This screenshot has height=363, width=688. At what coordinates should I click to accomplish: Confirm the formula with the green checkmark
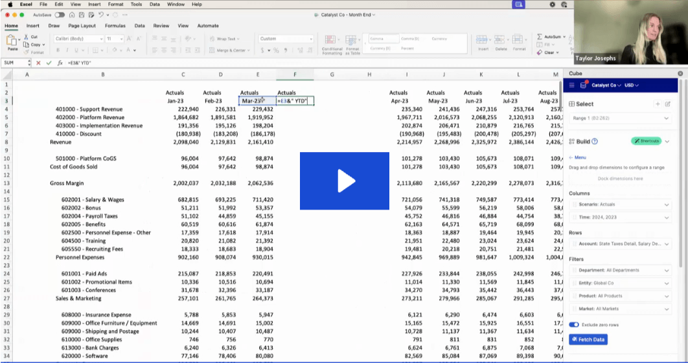coord(49,63)
